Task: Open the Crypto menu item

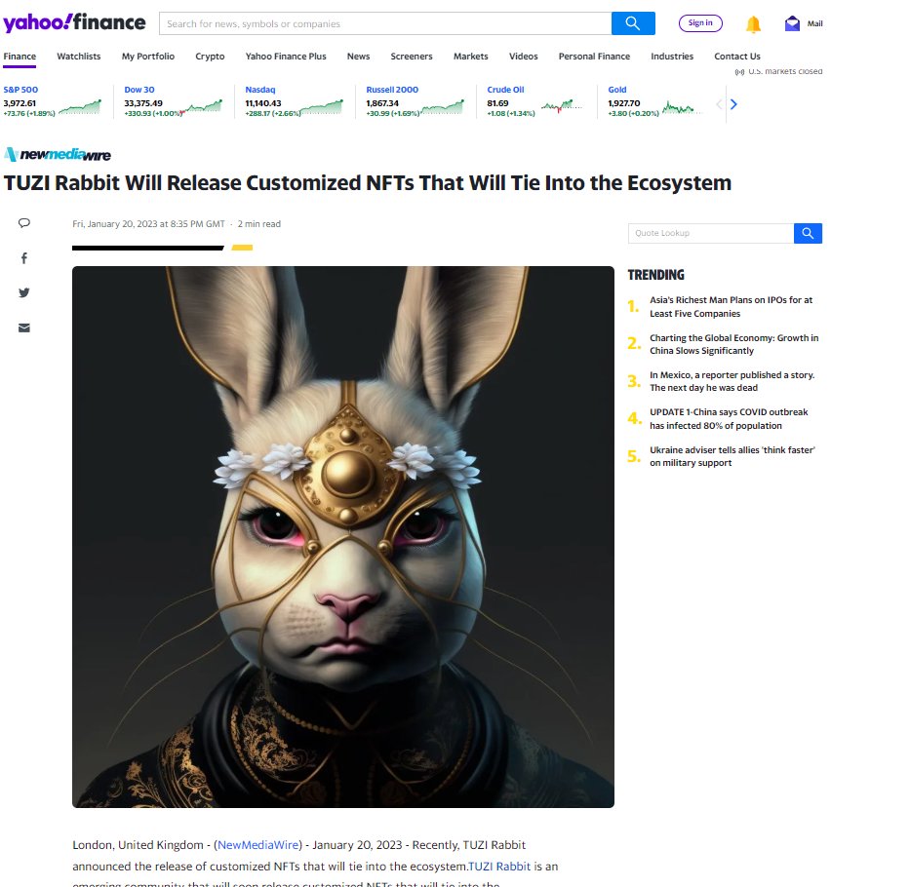Action: point(210,57)
